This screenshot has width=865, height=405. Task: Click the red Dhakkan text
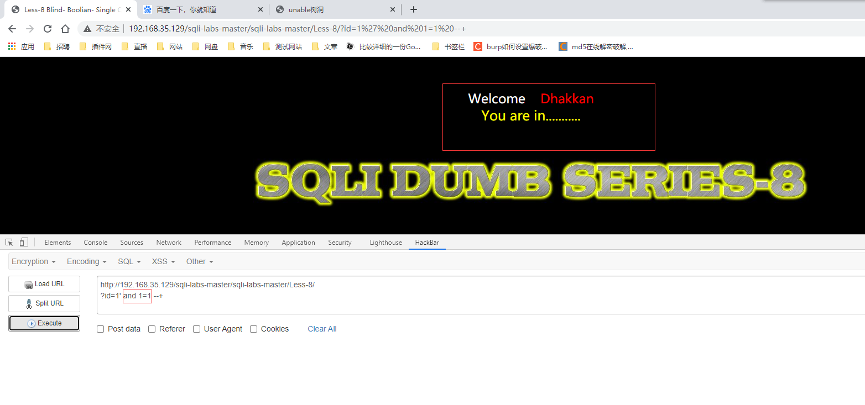click(x=567, y=99)
